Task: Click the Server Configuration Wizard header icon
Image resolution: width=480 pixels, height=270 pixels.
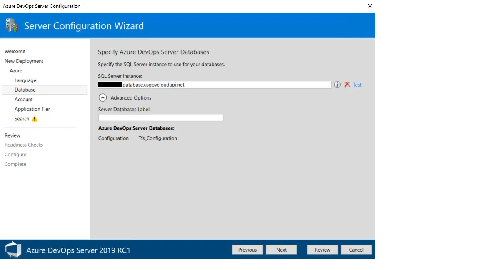Action: 12,25
